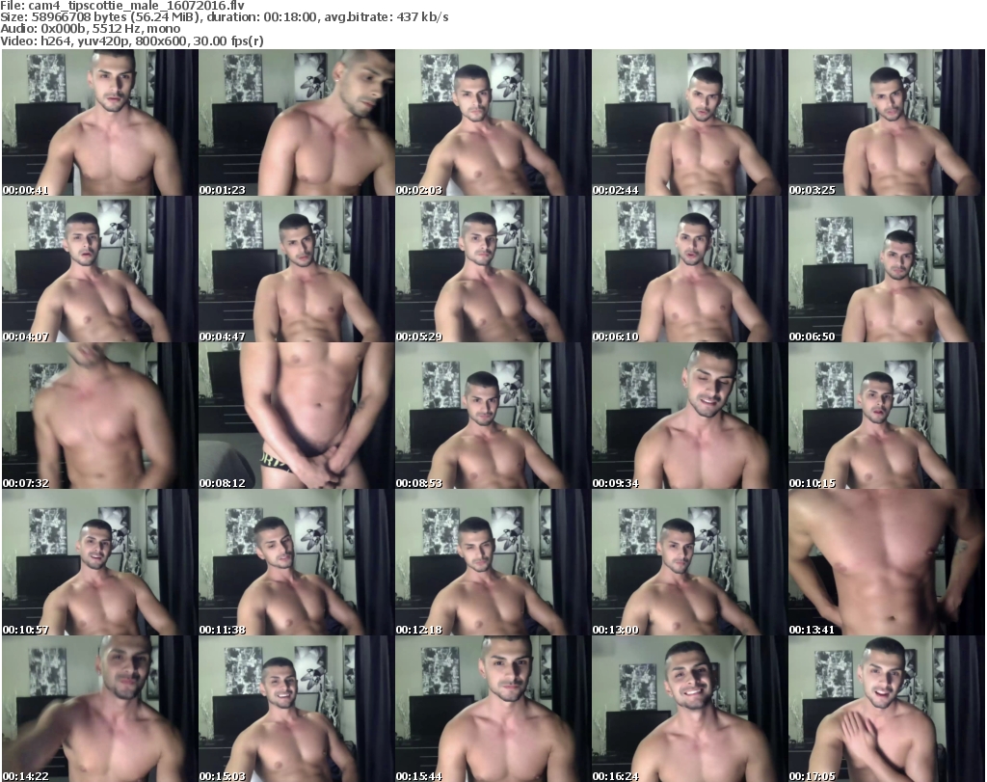Choose the frame at 00:15:03

coord(297,709)
